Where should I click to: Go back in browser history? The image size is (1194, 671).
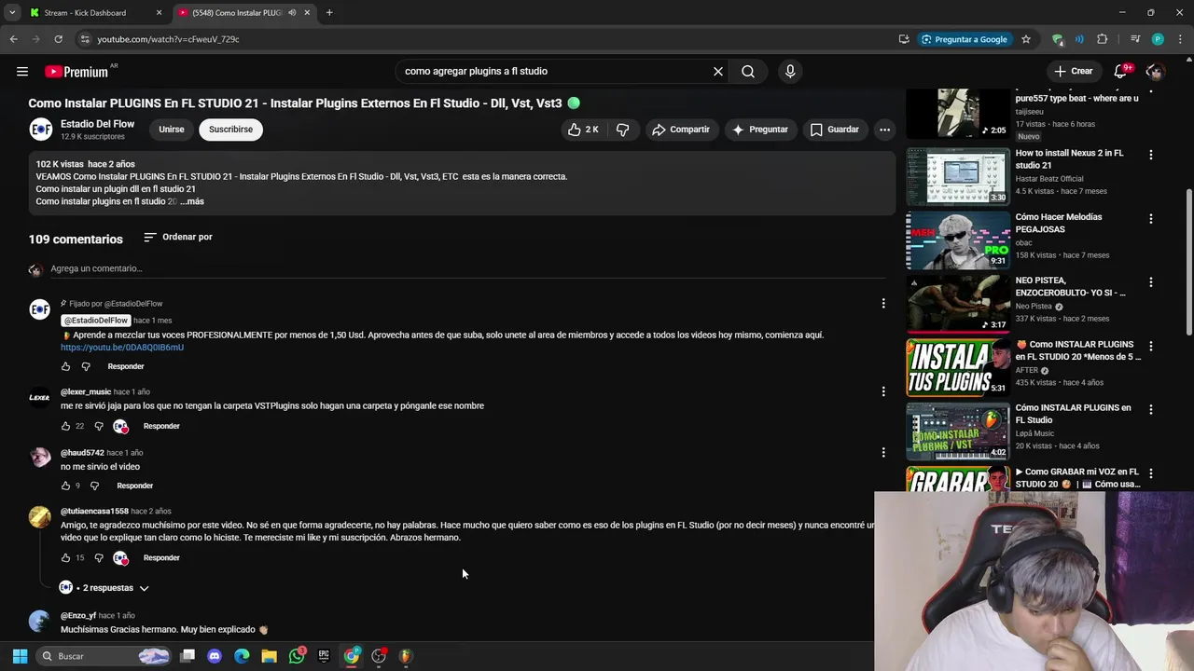tap(13, 39)
